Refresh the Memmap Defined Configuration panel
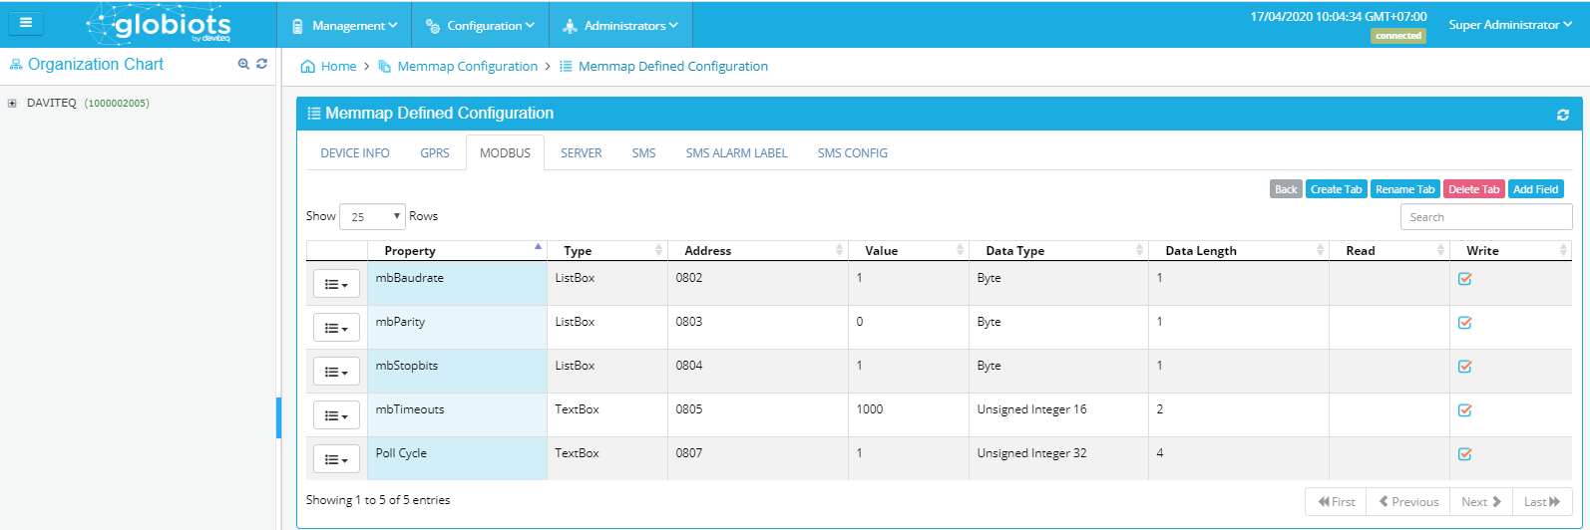Image resolution: width=1590 pixels, height=530 pixels. [x=1563, y=115]
